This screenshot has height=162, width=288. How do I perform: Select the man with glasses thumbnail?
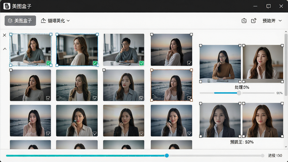pyautogui.click(x=124, y=49)
